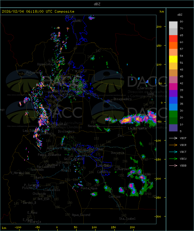Click the cyan VBCT arrow icon

pyautogui.click(x=173, y=152)
